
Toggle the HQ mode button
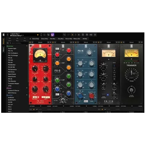point(91,35)
